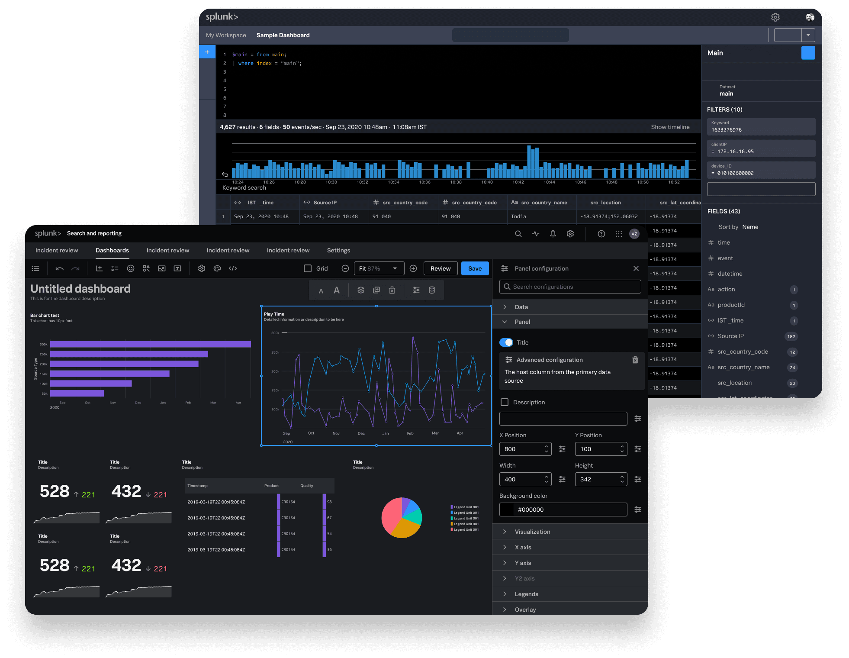Click the plus button beside the query editor
The image size is (849, 658).
(207, 52)
